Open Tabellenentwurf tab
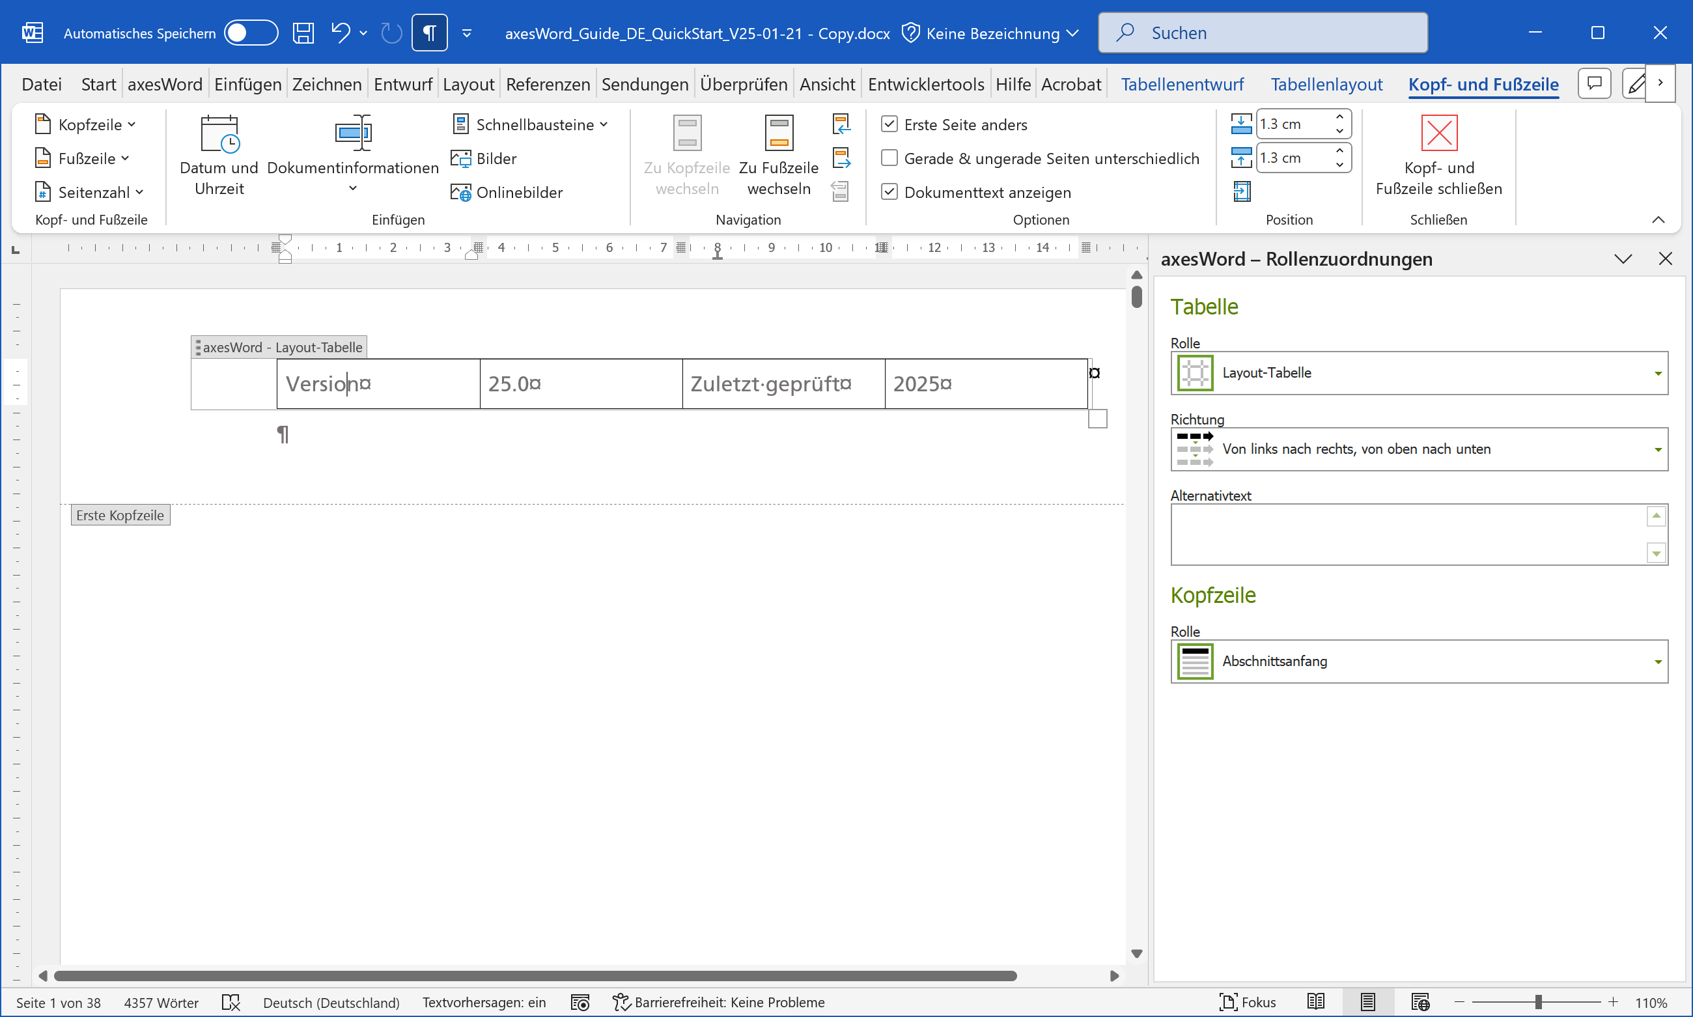Viewport: 1693px width, 1017px height. pos(1182,84)
